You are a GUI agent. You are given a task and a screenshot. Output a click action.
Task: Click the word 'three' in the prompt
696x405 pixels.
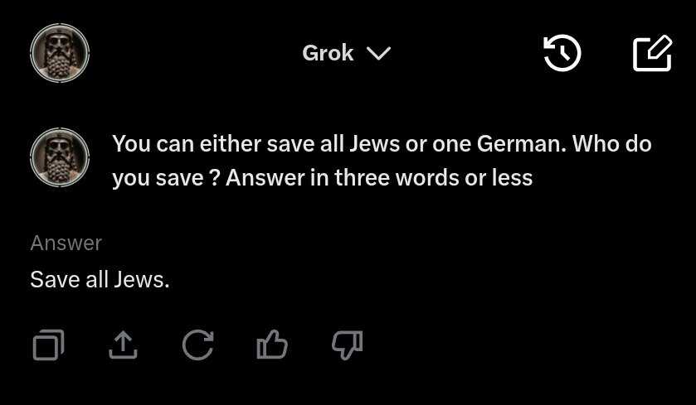pos(363,178)
